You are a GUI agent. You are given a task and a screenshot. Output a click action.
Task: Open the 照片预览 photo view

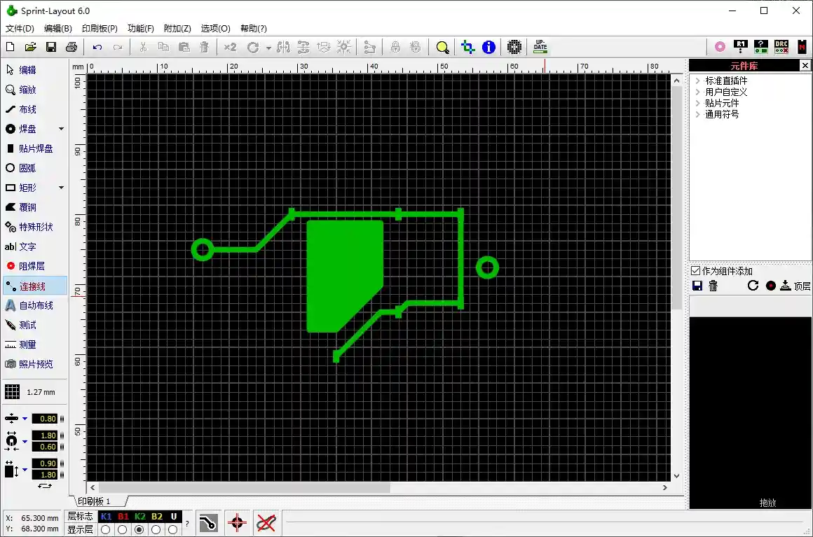35,364
